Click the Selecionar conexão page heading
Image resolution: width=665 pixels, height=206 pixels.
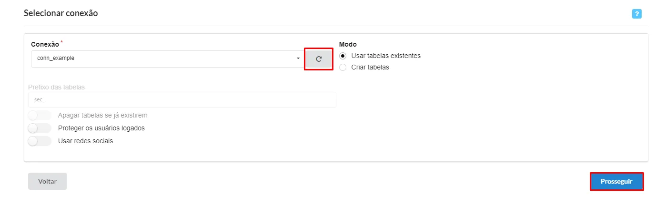point(60,13)
